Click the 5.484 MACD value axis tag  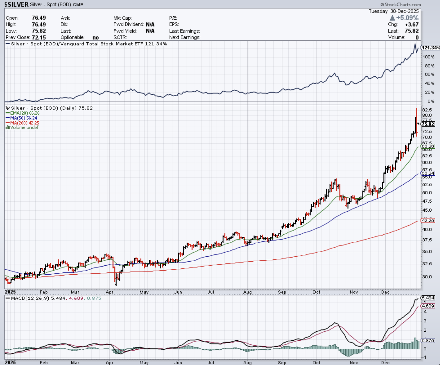tap(428, 298)
